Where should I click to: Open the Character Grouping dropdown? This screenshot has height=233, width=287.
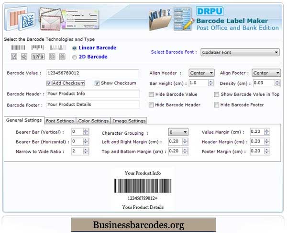coord(178,132)
